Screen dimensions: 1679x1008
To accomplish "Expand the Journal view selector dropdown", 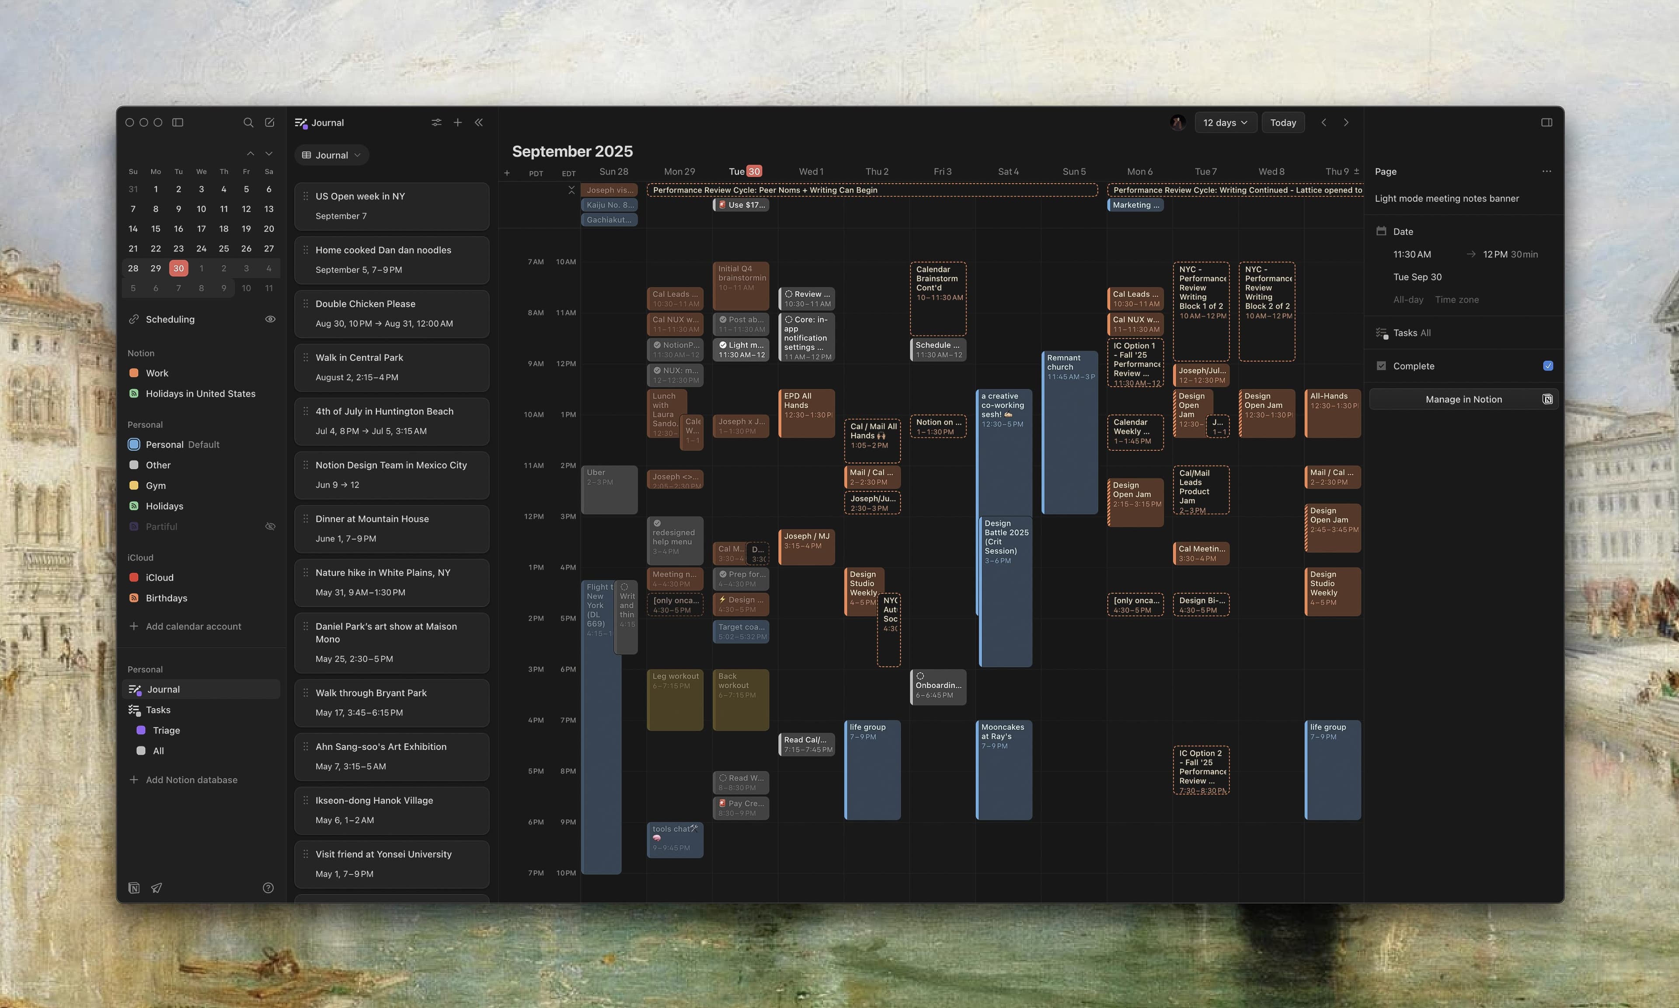I will tap(331, 155).
